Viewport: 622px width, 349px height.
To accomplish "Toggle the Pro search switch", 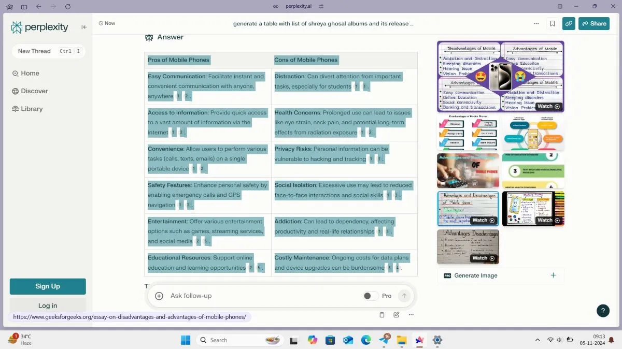I will pyautogui.click(x=370, y=296).
